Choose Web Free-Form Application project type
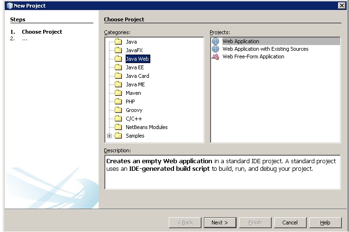The height and width of the screenshot is (232, 349). [253, 56]
